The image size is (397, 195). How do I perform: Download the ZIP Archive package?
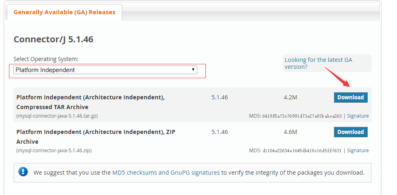pos(350,132)
